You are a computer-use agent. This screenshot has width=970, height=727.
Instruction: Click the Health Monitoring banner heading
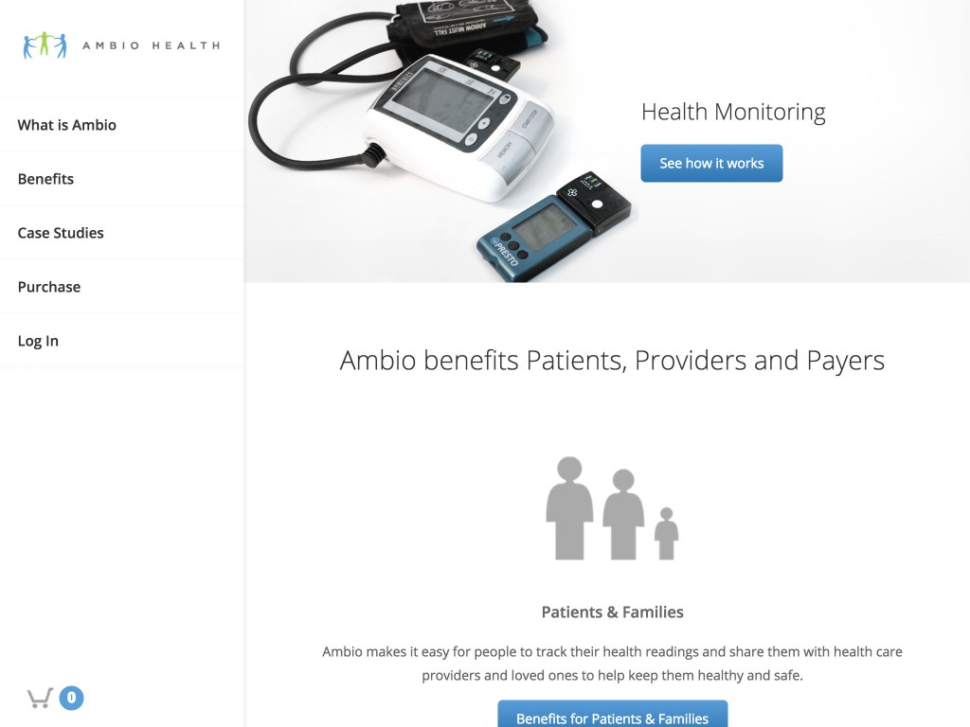pos(733,112)
